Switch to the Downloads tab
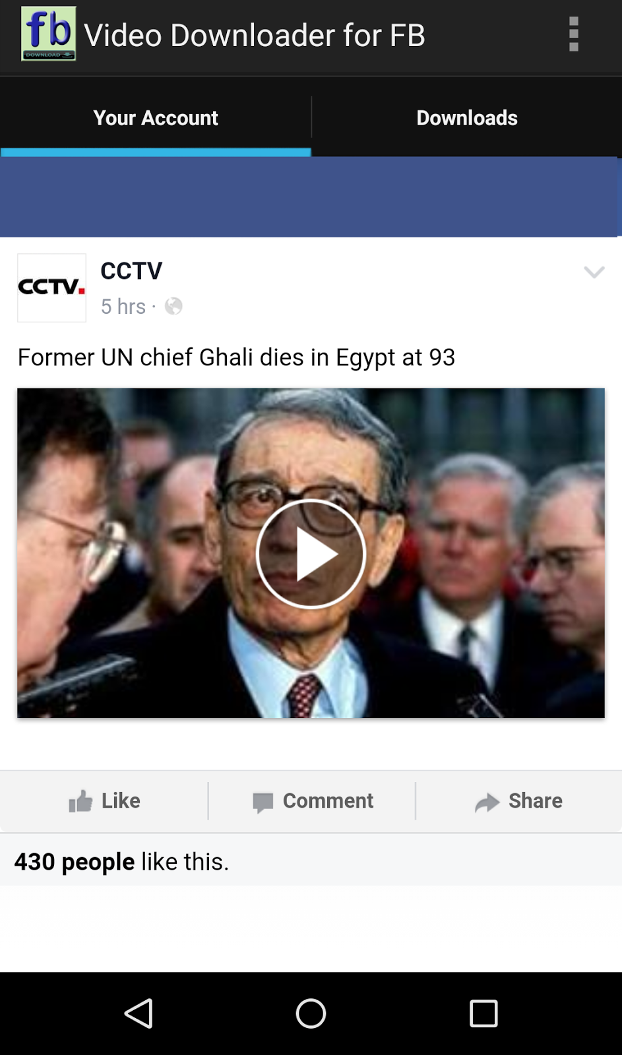Screen dimensions: 622x1055 click(x=467, y=117)
